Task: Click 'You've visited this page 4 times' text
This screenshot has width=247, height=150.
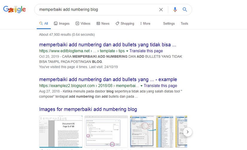Action: (79, 67)
